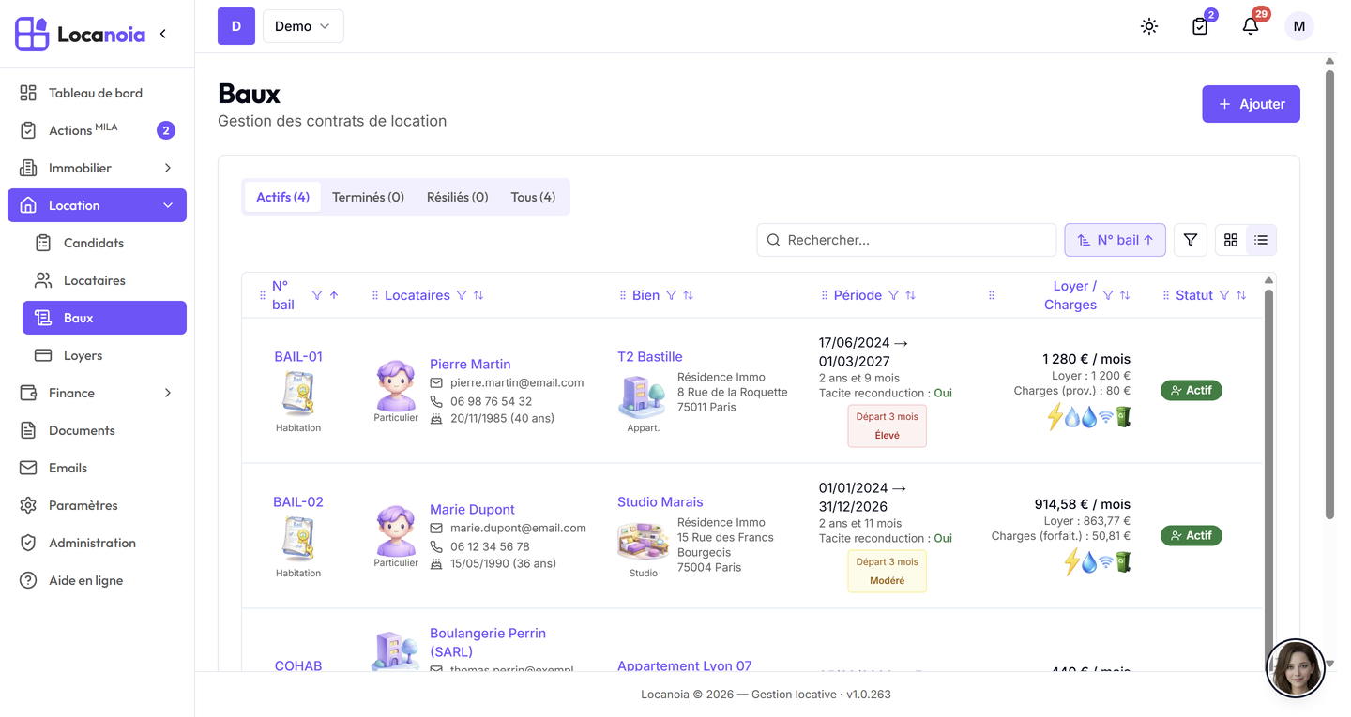Switch to grid view
Viewport: 1351px width, 717px height.
[1231, 240]
